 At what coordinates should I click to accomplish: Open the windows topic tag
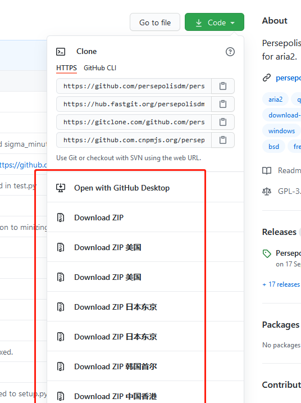(281, 131)
